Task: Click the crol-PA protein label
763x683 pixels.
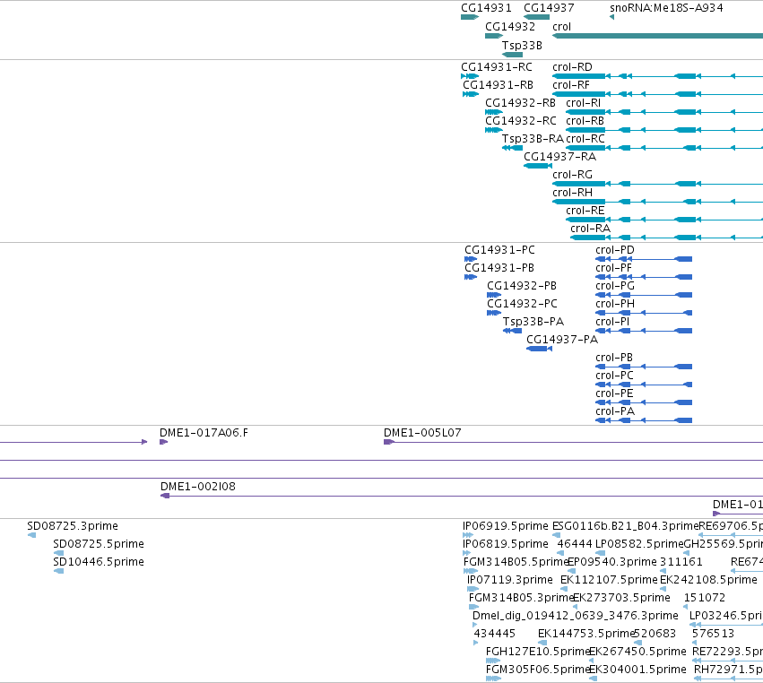Action: pos(615,411)
